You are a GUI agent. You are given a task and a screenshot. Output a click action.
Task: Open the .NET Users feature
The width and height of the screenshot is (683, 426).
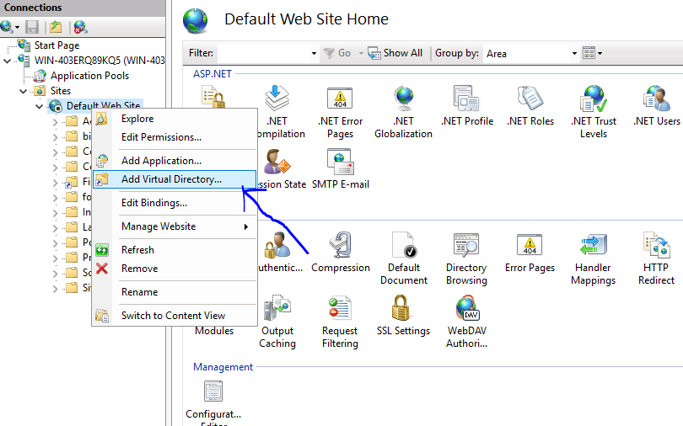click(656, 106)
